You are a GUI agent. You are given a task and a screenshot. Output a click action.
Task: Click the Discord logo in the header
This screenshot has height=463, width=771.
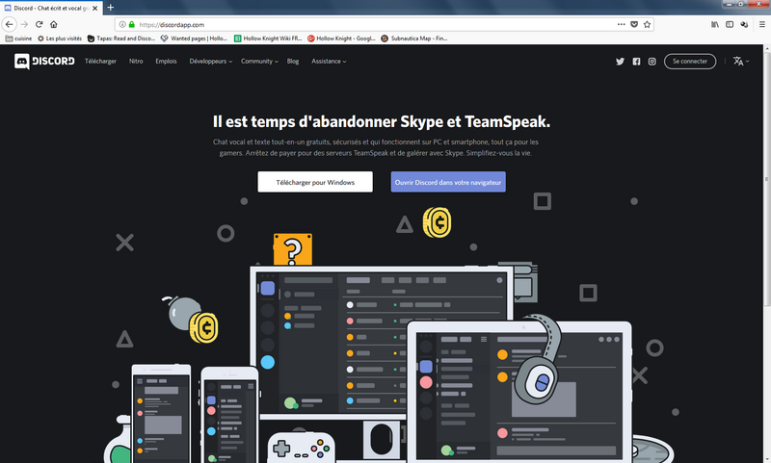(42, 62)
